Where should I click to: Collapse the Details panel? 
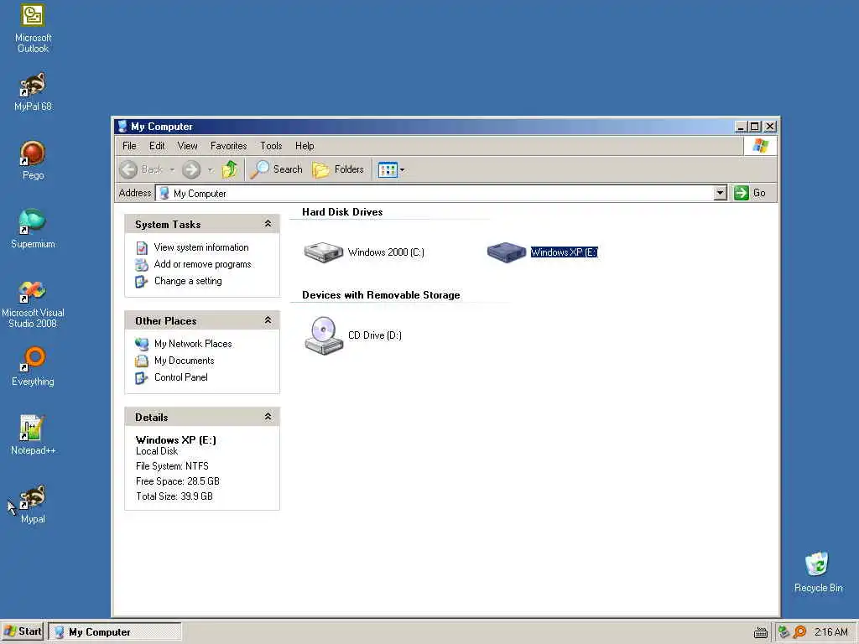click(268, 417)
